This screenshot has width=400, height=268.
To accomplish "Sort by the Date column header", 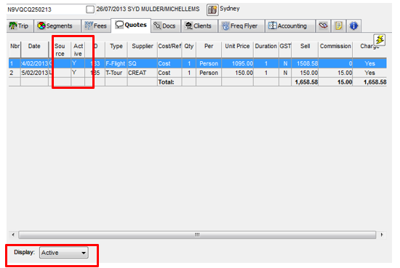I will [34, 50].
